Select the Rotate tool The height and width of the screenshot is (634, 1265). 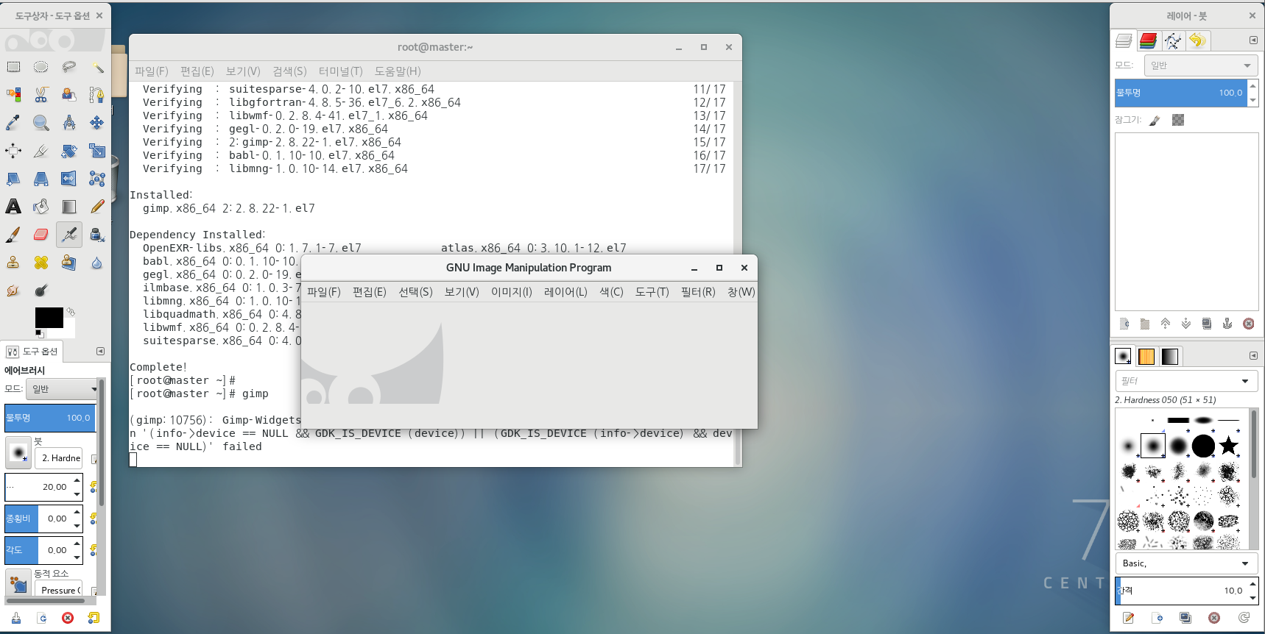point(69,151)
